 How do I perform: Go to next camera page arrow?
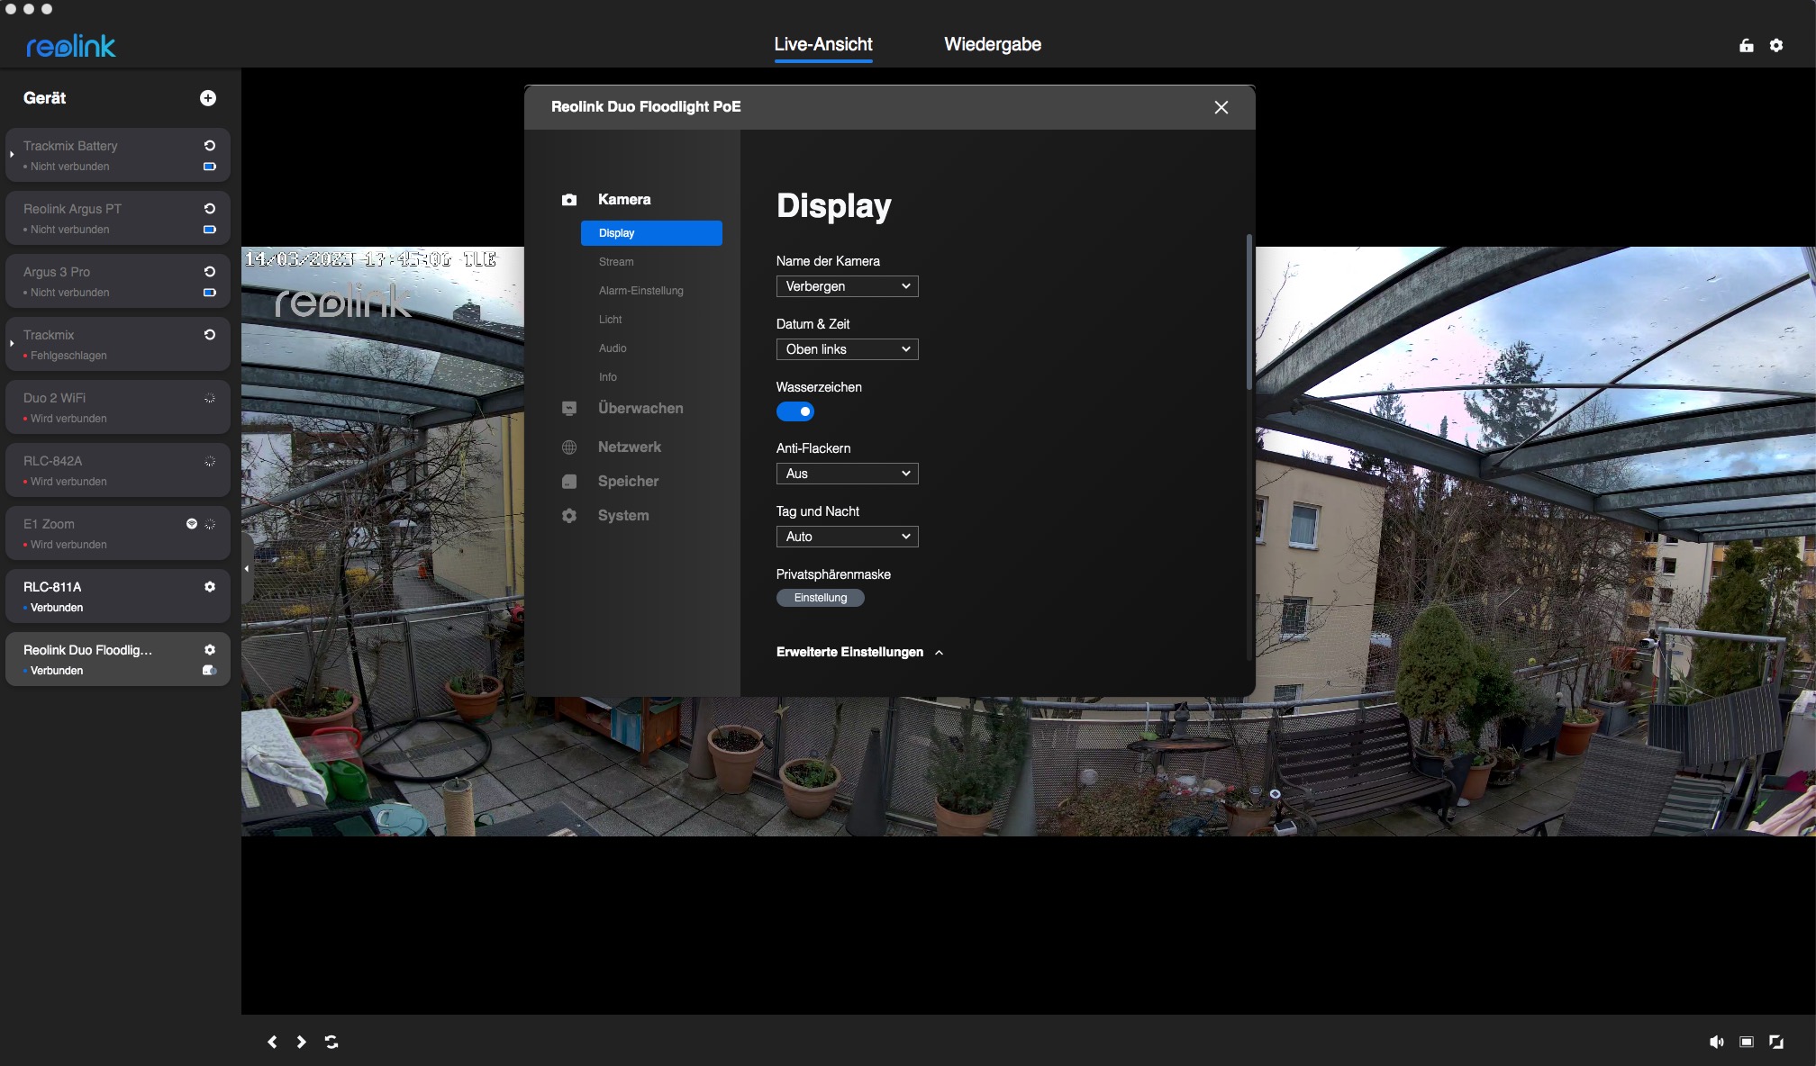tap(302, 1042)
